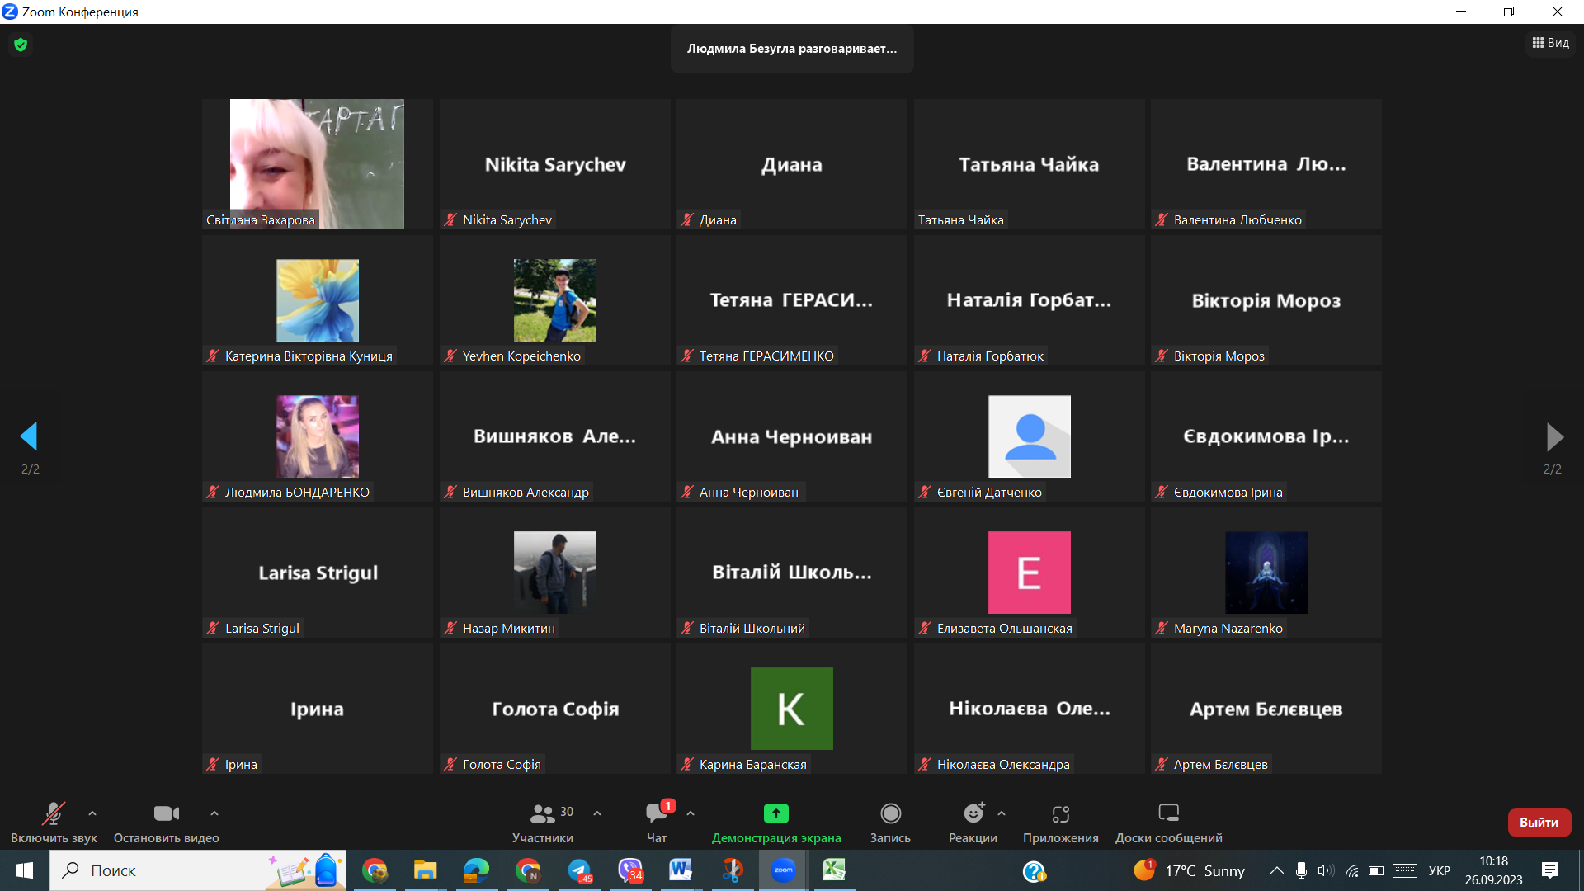Click the Share Screen green icon
The image size is (1584, 891).
(775, 813)
